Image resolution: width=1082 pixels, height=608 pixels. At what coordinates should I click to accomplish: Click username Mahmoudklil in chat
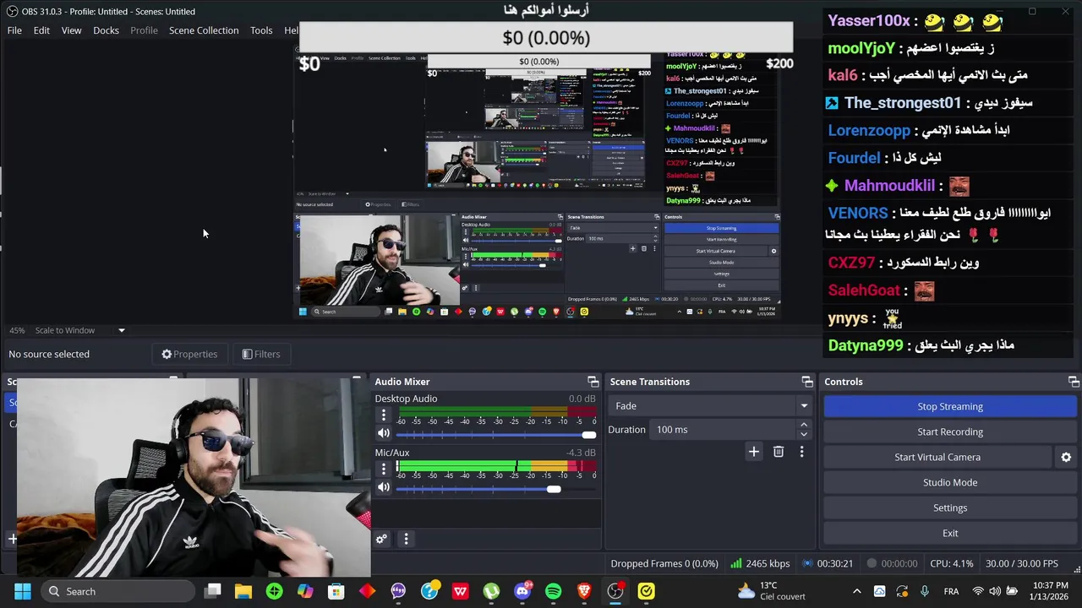889,186
